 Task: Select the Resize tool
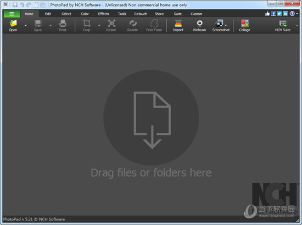pos(111,25)
